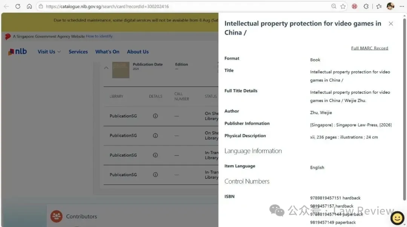Image resolution: width=407 pixels, height=227 pixels.
Task: Select the STATUS column header
Action: (x=211, y=96)
